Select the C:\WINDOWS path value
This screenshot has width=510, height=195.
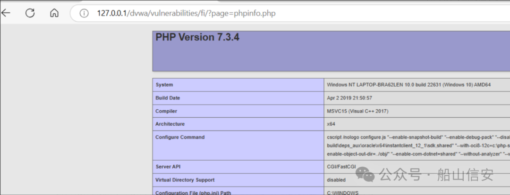(x=342, y=193)
